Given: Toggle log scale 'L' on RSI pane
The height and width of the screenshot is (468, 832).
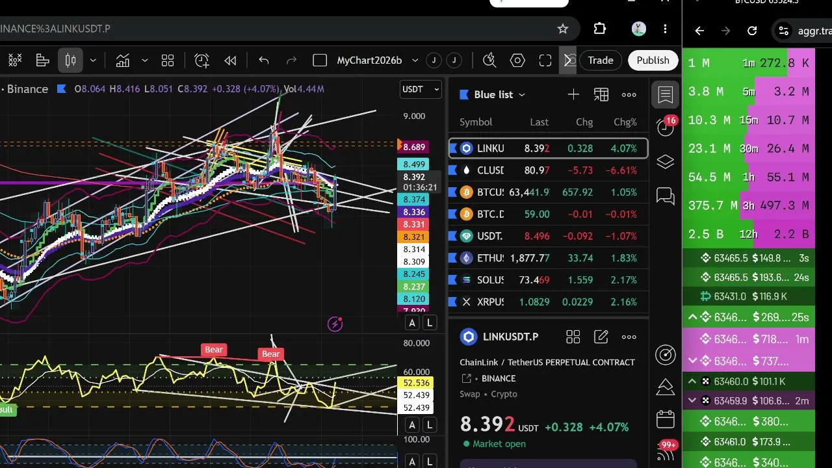Looking at the screenshot, I should click(430, 425).
